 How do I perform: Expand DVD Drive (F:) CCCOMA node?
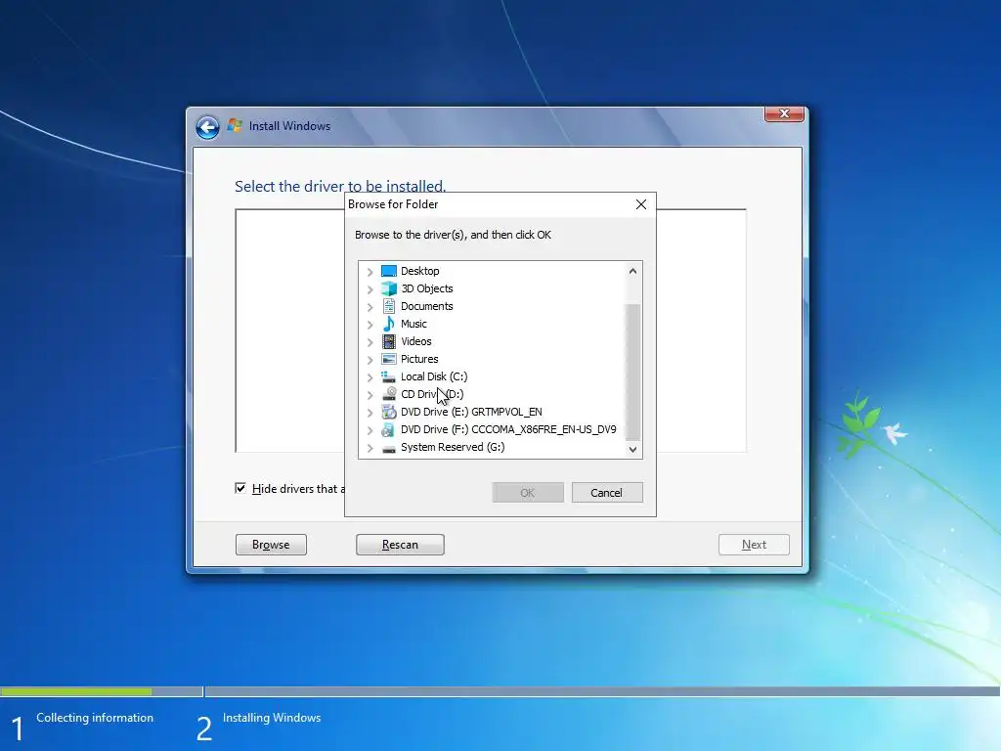click(370, 430)
